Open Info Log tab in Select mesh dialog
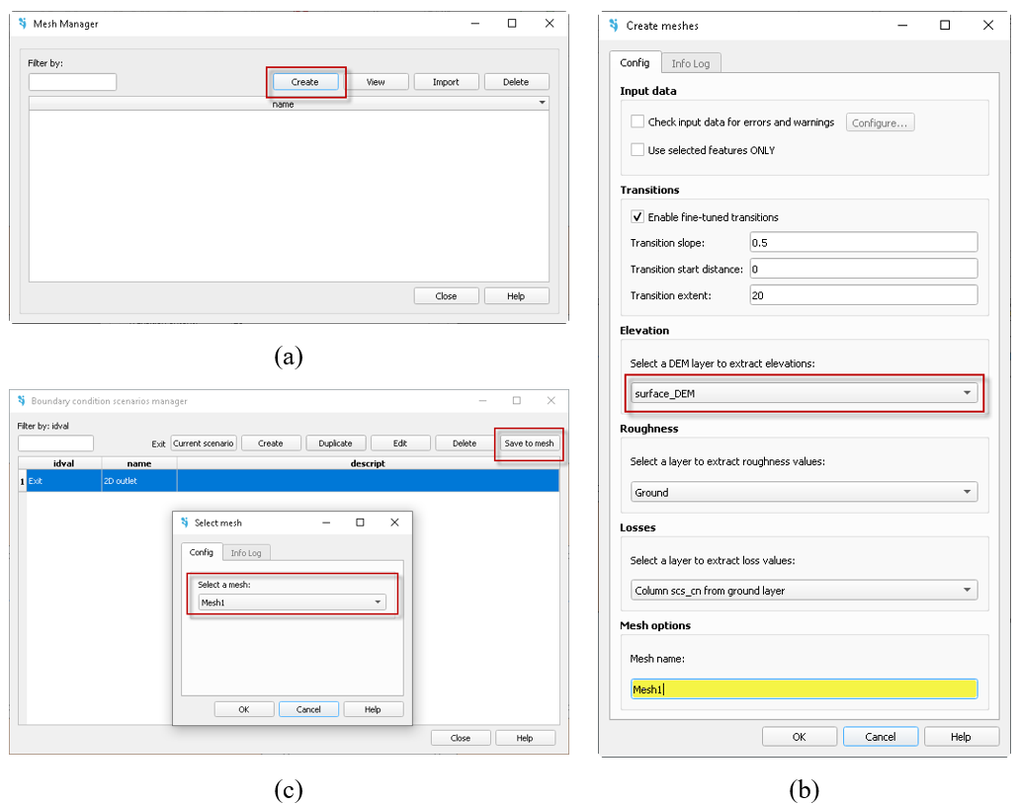 (x=246, y=553)
